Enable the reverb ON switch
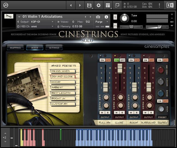 159,101
